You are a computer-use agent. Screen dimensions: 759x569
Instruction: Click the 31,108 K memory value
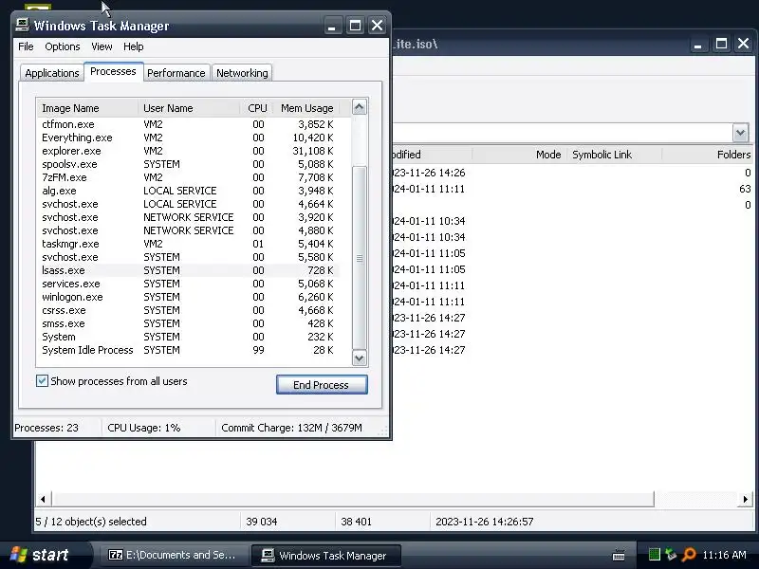313,151
